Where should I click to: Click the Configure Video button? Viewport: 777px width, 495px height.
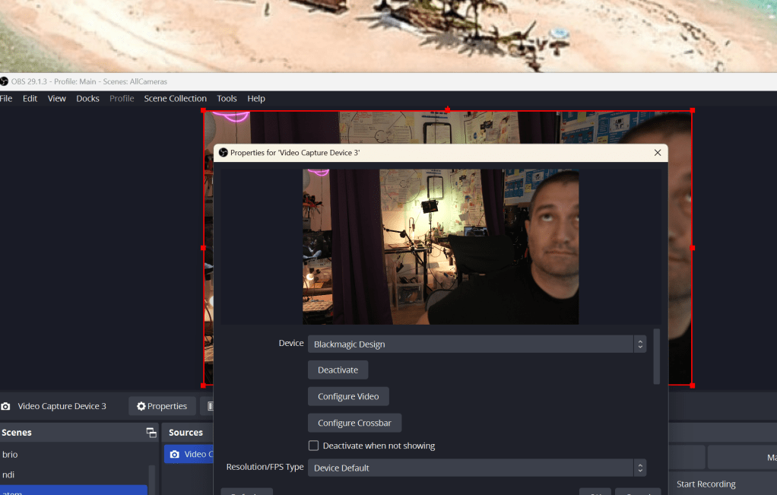348,396
